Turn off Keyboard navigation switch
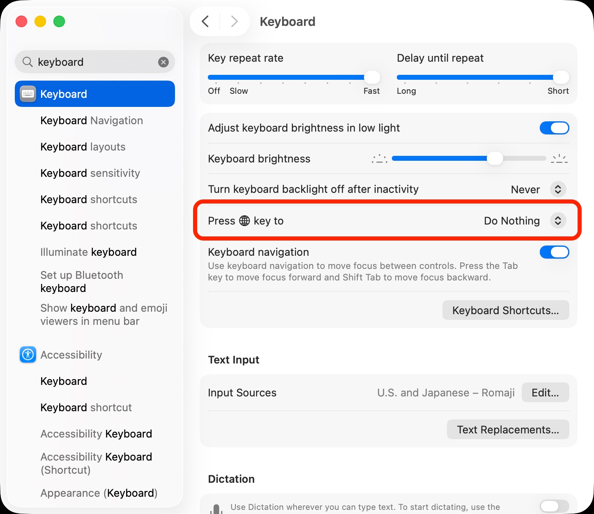Viewport: 594px width, 514px height. (x=554, y=252)
